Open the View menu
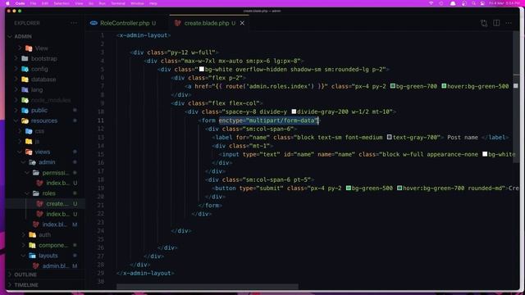The image size is (525, 295). 79,3
